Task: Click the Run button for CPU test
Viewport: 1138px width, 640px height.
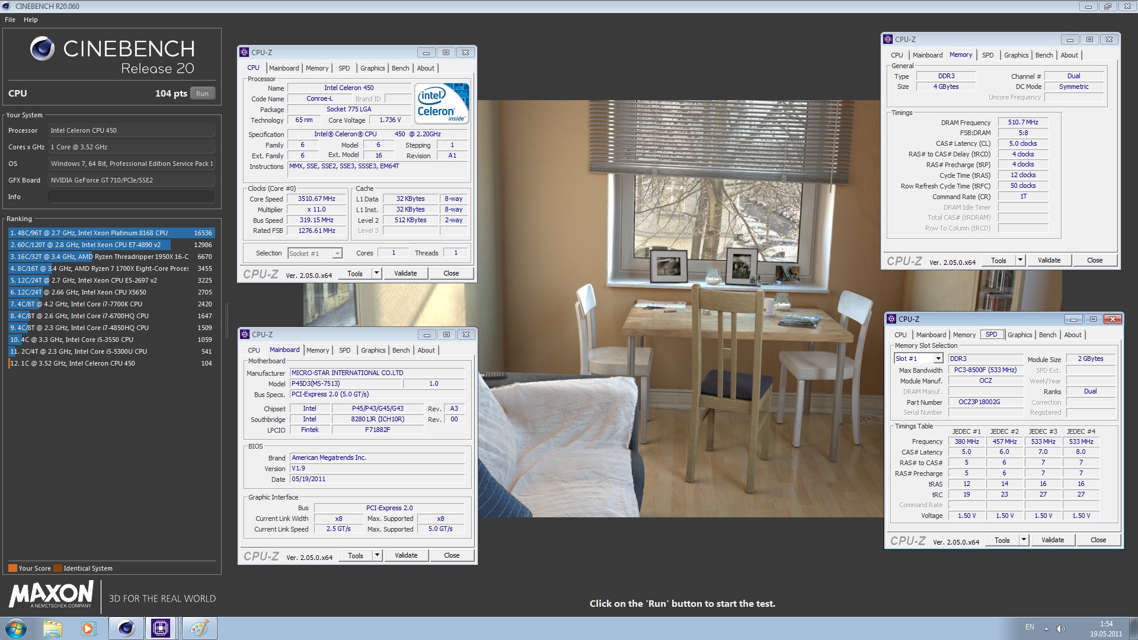Action: 203,94
